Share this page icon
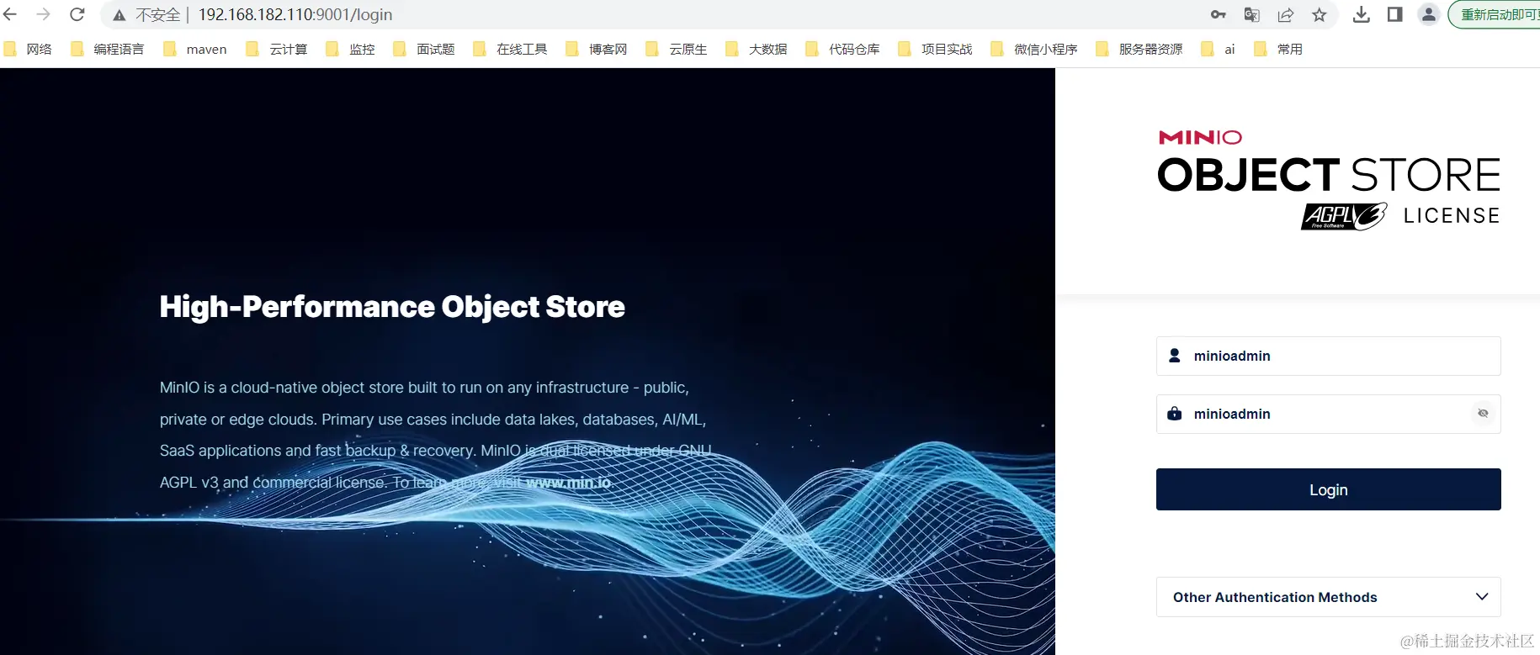This screenshot has width=1540, height=655. [x=1285, y=14]
